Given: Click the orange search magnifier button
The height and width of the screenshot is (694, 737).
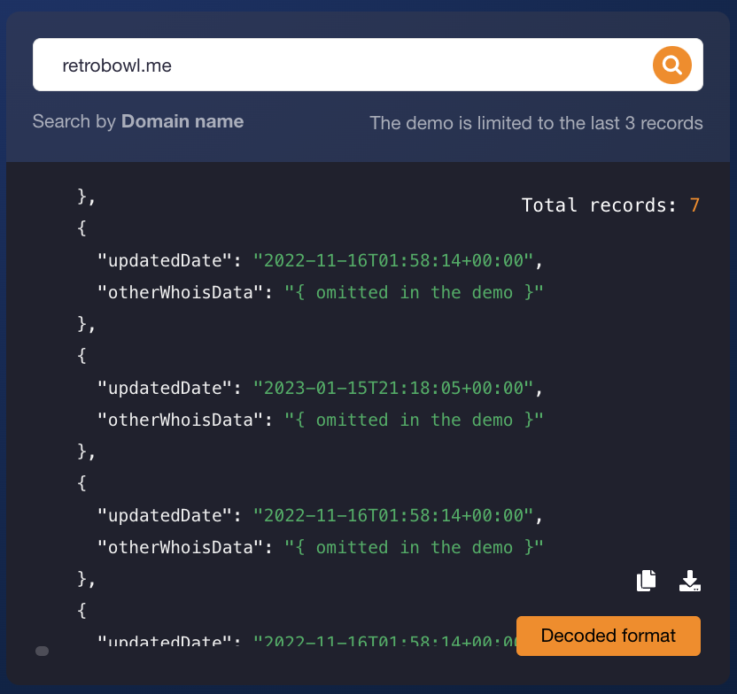Looking at the screenshot, I should point(671,66).
